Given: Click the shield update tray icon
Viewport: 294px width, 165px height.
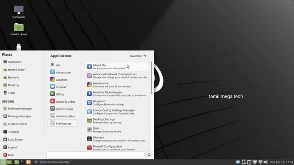Looking at the screenshot, I should pyautogui.click(x=254, y=162).
